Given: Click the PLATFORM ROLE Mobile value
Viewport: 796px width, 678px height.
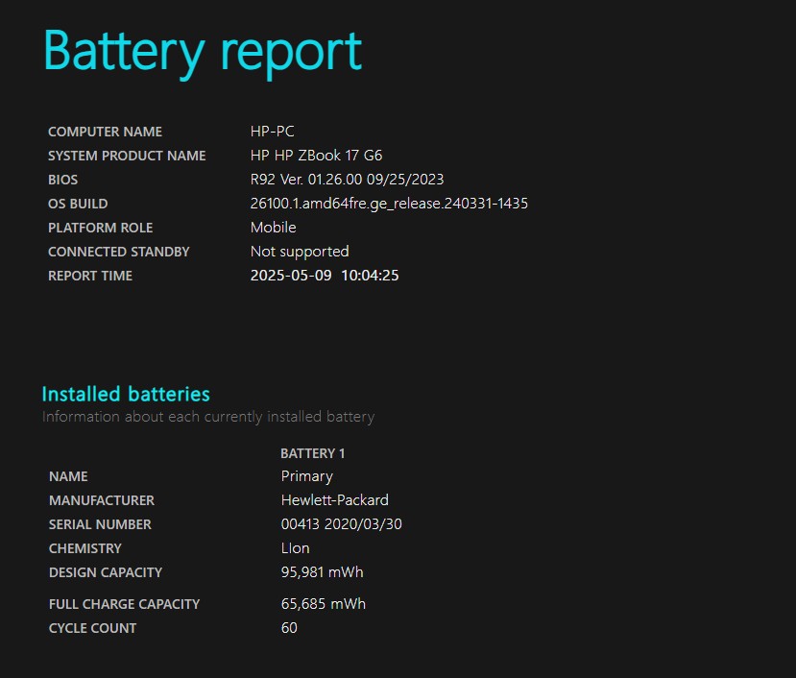Looking at the screenshot, I should pos(273,228).
